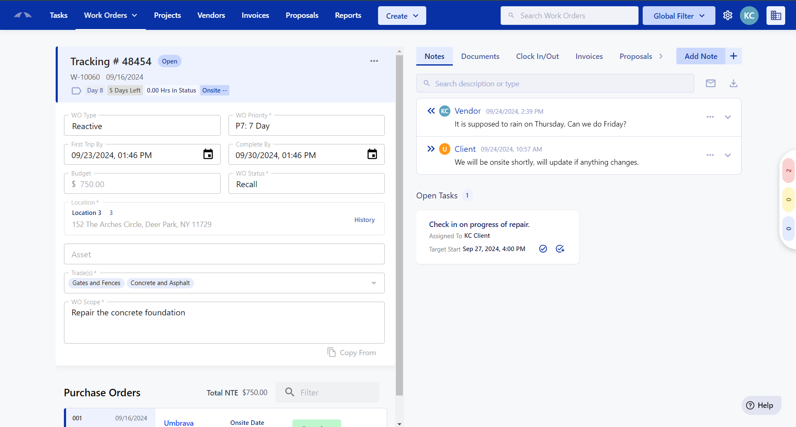Click the double-right arrow on Client note
This screenshot has height=427, width=796.
[431, 149]
